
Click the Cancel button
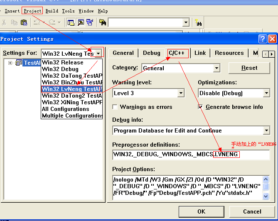coord(252,211)
